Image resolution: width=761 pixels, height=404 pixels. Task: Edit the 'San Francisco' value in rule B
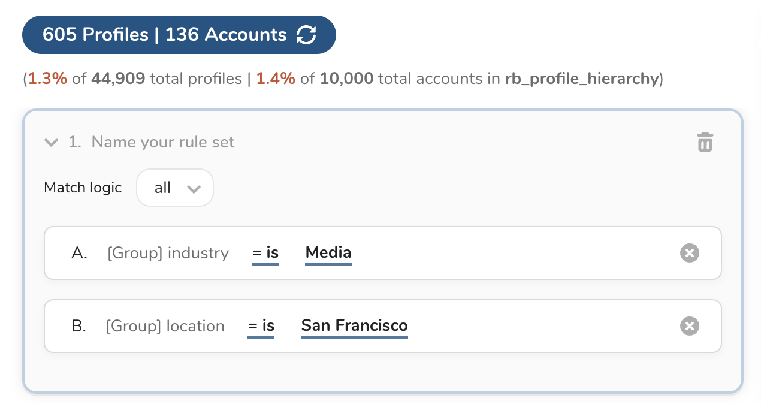[x=354, y=326]
